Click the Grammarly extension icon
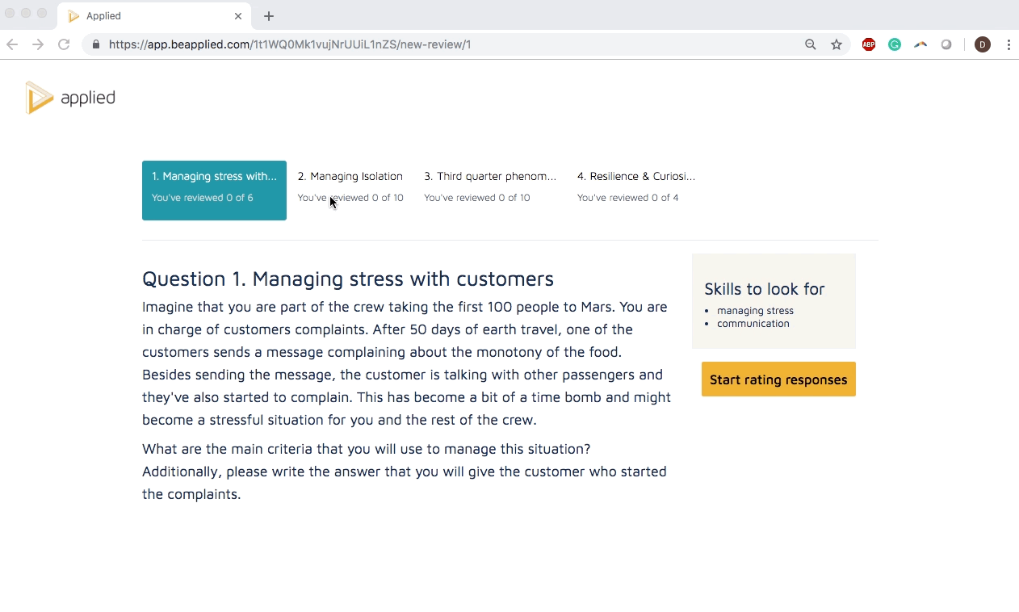Viewport: 1019px width, 612px height. 895,44
